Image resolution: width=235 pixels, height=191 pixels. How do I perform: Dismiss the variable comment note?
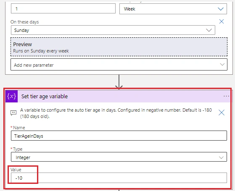tap(222, 113)
